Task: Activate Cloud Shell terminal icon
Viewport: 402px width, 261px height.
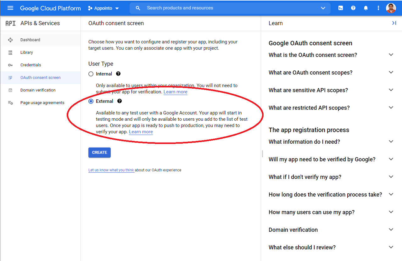Action: pos(341,8)
